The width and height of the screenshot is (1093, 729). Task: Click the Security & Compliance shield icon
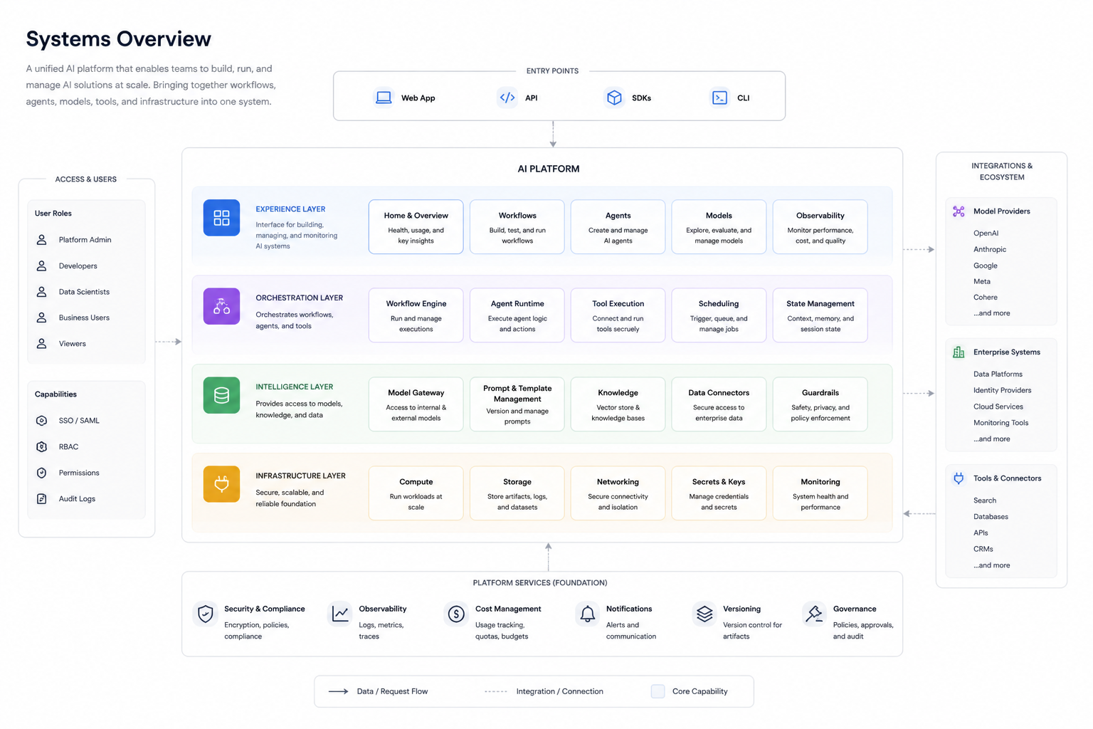click(x=206, y=614)
